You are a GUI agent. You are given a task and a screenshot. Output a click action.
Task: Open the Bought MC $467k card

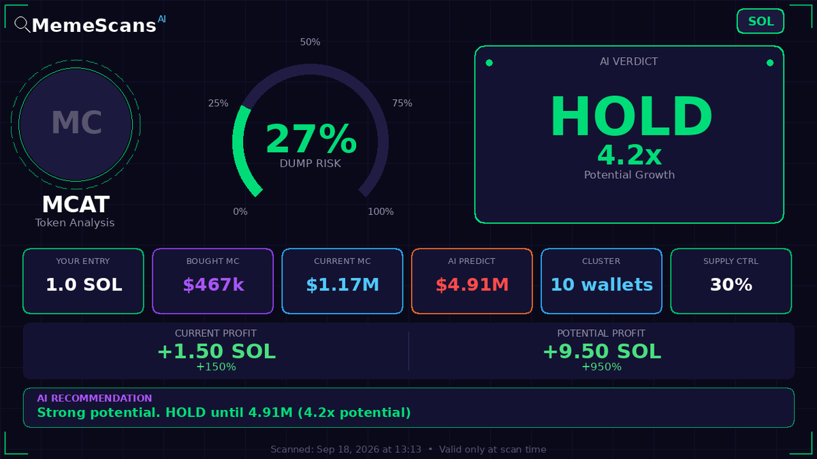pos(213,282)
